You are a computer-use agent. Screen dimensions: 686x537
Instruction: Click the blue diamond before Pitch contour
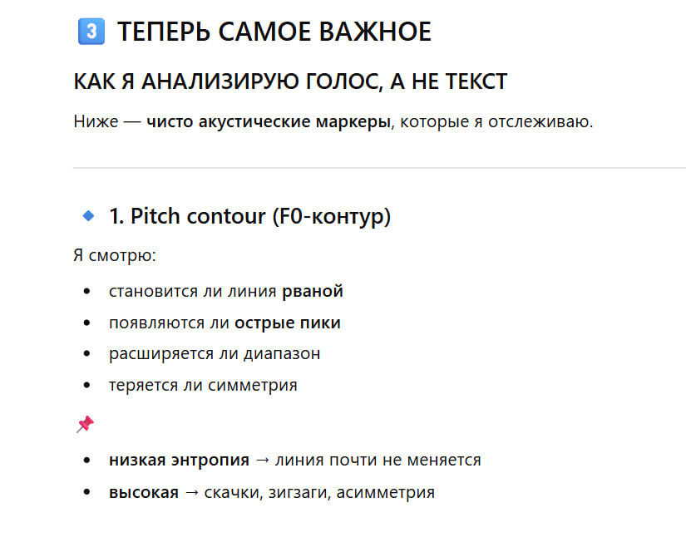tap(88, 217)
